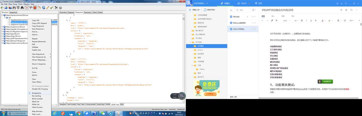Click the binoculars Find icon
The height and width of the screenshot is (116, 362).
pos(22,8)
